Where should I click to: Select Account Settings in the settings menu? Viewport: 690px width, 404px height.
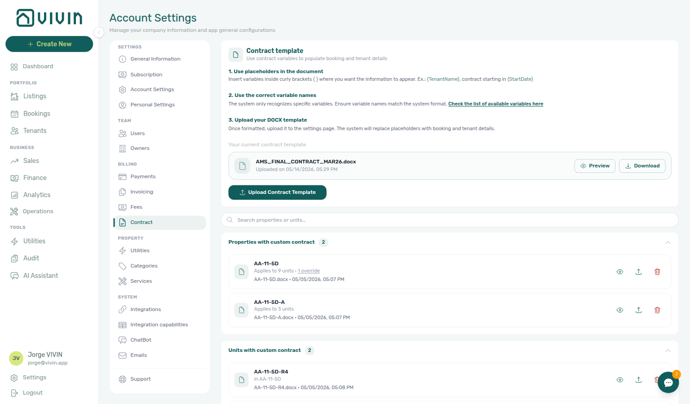[x=146, y=90]
